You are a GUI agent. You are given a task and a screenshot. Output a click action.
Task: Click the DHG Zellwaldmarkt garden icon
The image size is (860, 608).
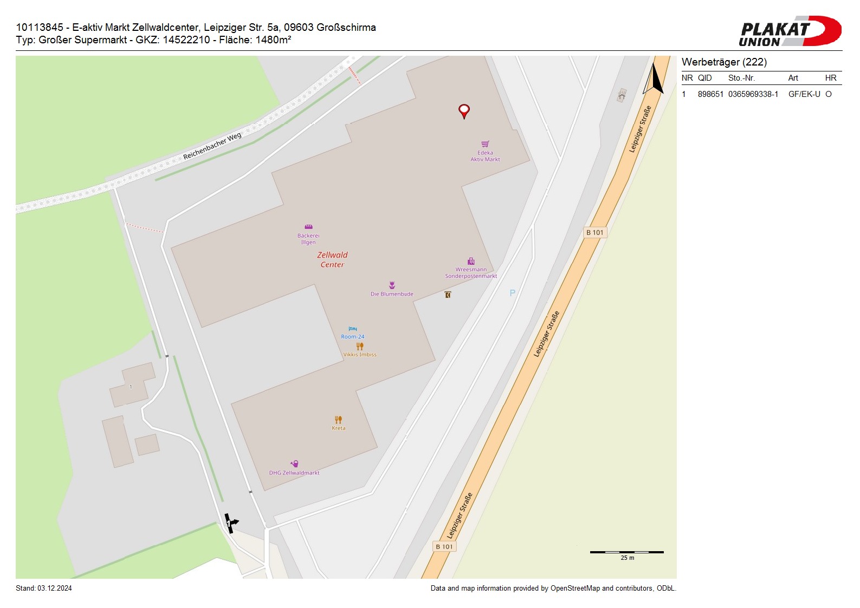coord(294,464)
